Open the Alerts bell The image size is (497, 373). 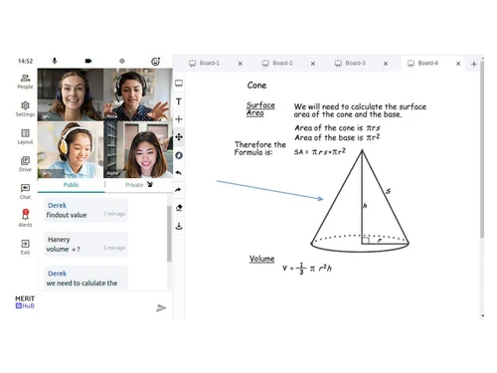coord(25,218)
